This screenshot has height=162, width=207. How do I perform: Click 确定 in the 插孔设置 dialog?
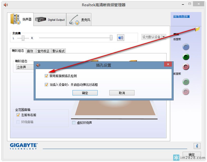(x=85, y=93)
